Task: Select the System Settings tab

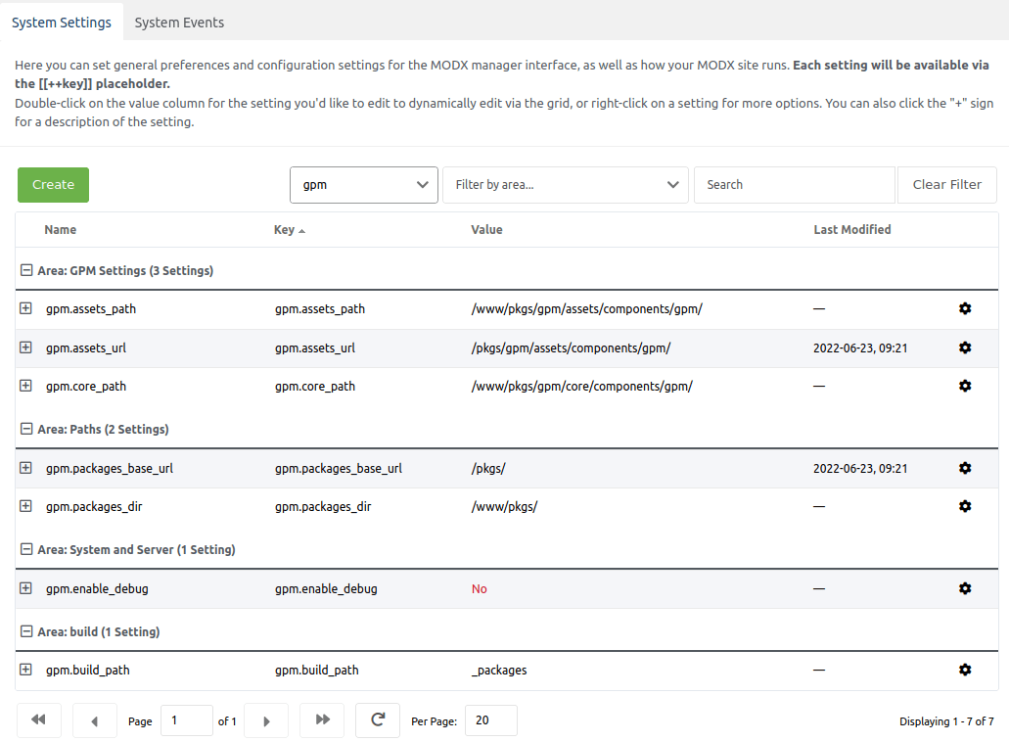Action: tap(62, 22)
